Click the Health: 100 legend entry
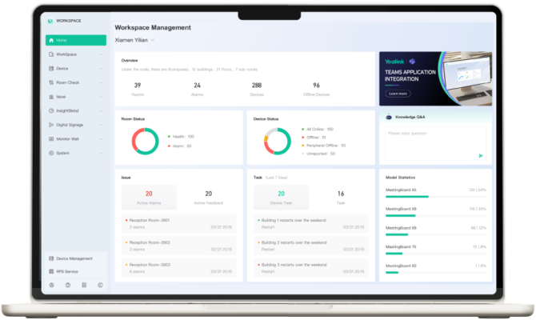The height and width of the screenshot is (320, 536). click(x=181, y=137)
